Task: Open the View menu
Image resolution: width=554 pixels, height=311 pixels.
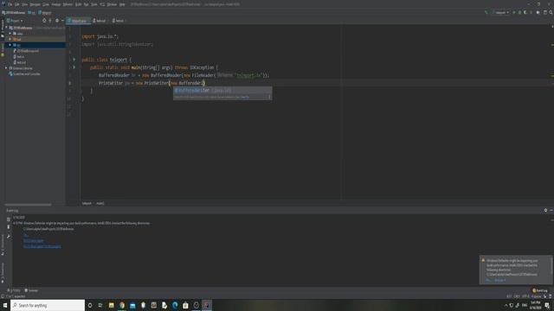Action: (x=25, y=4)
